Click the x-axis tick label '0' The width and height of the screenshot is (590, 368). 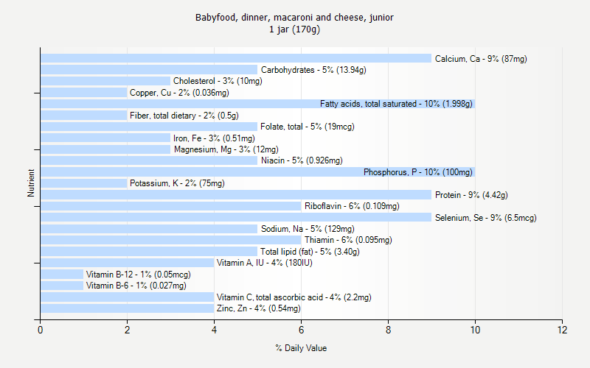click(x=41, y=330)
